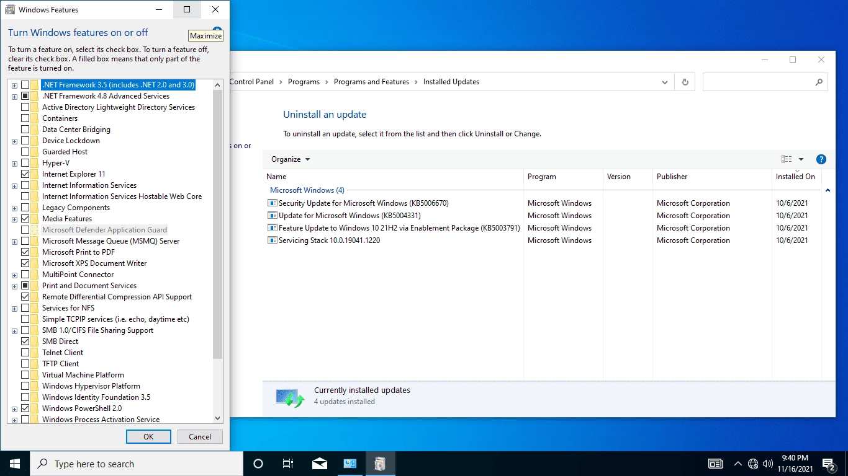Click the folder icon beside Containers

click(35, 118)
